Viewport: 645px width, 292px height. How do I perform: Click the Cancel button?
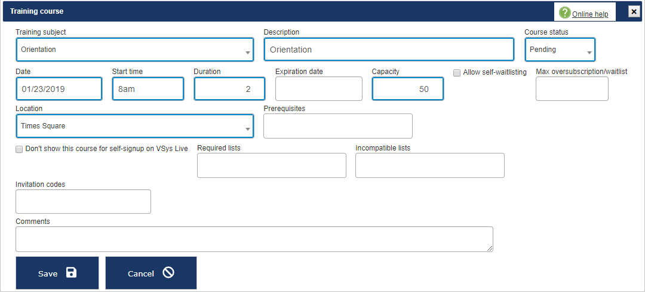(x=150, y=273)
